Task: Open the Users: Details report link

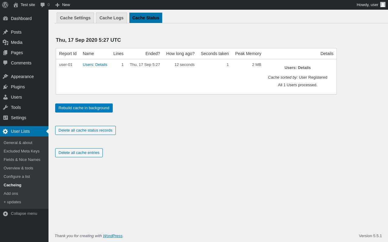Action: 95,65
